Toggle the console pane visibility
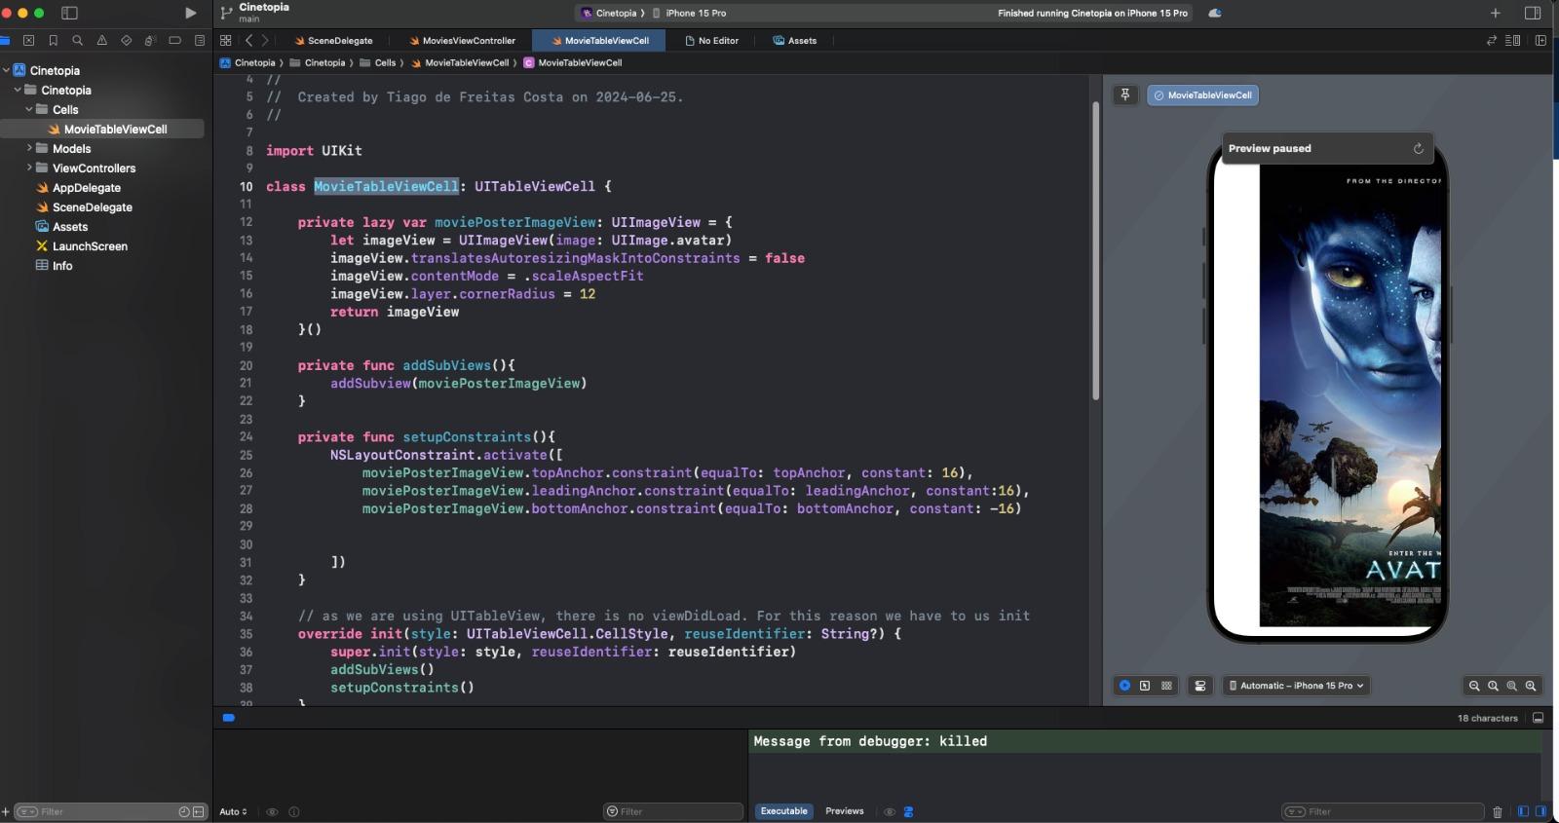Image resolution: width=1559 pixels, height=823 pixels. click(x=1540, y=811)
